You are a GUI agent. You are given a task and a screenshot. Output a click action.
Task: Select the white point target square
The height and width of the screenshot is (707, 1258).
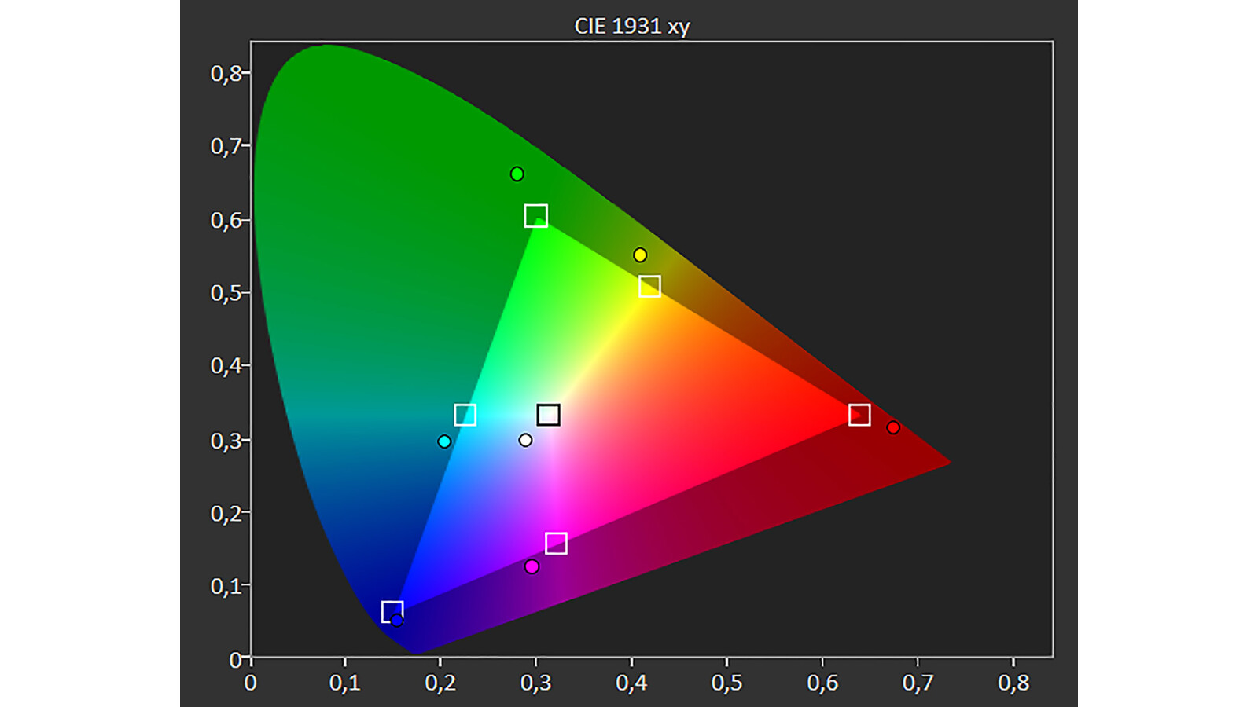(x=549, y=415)
